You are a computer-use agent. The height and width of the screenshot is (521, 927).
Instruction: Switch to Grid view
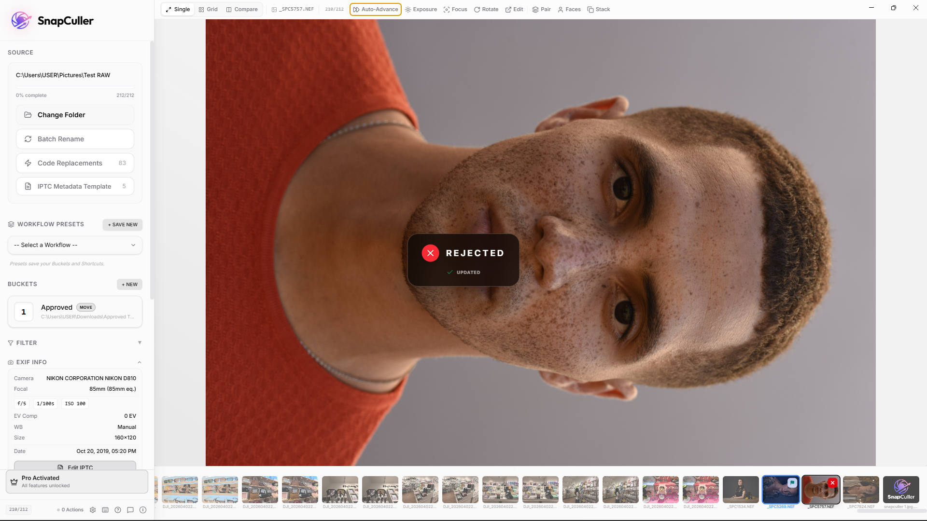(208, 9)
